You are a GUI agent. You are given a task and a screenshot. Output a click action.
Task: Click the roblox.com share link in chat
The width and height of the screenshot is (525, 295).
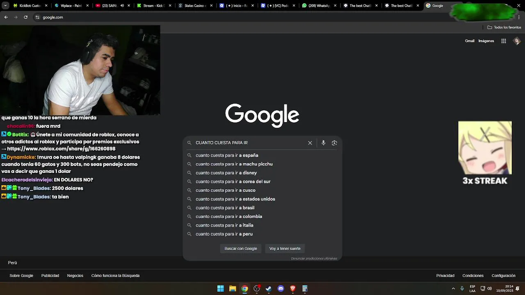[61, 149]
